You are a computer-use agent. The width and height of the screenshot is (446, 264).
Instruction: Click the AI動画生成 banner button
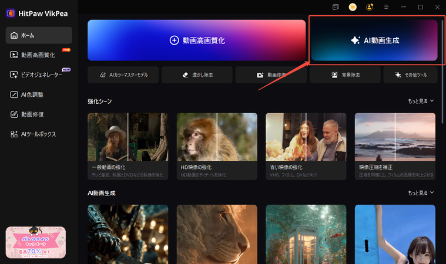(x=374, y=40)
